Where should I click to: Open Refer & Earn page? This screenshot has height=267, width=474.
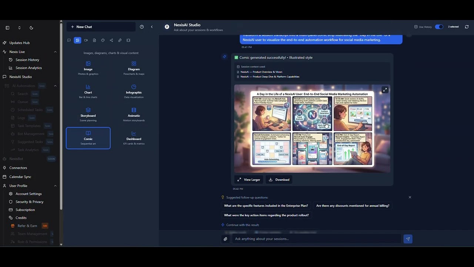[x=27, y=226]
